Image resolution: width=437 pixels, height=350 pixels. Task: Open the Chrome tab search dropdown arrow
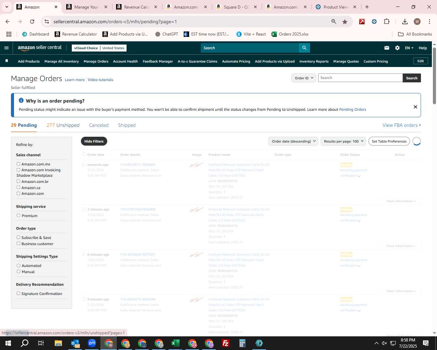(x=6, y=7)
